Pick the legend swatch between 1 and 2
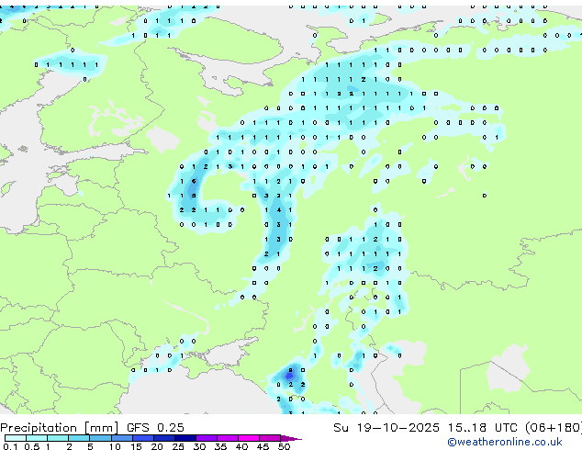The height and width of the screenshot is (450, 582). [x=58, y=438]
